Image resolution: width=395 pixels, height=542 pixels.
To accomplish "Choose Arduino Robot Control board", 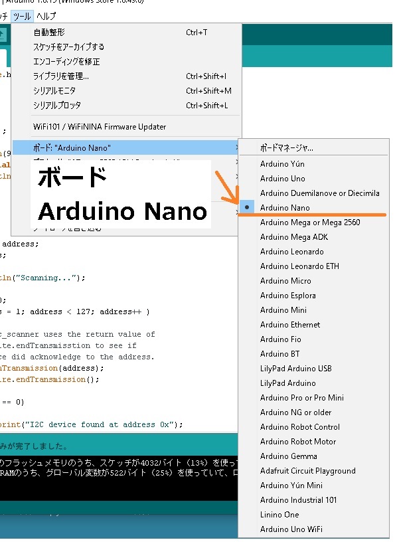I will tap(314, 427).
